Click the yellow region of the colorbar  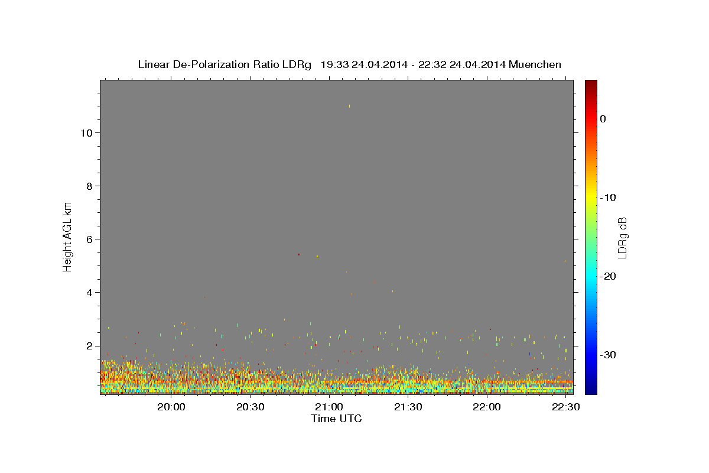click(591, 197)
